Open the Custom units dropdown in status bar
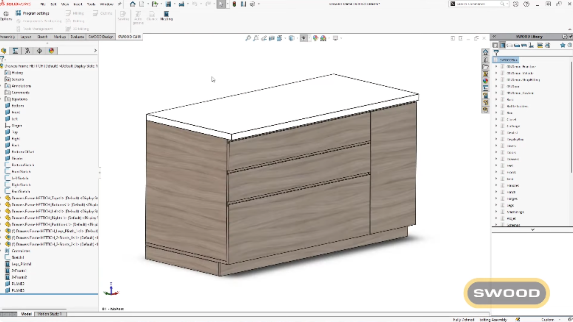The height and width of the screenshot is (322, 573). coord(551,320)
